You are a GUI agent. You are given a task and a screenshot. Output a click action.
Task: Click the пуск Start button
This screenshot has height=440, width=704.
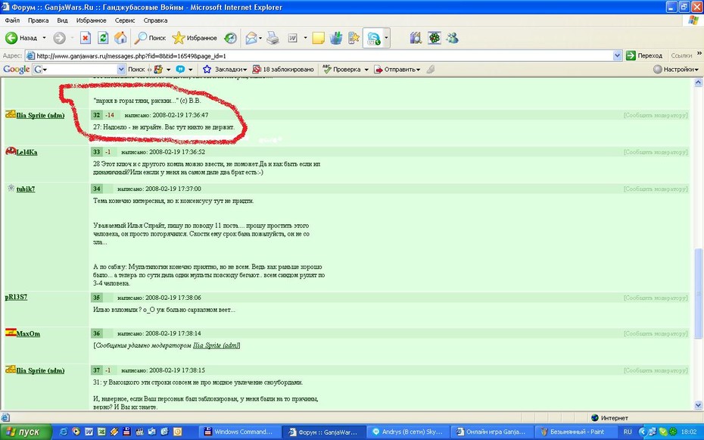pyautogui.click(x=26, y=432)
